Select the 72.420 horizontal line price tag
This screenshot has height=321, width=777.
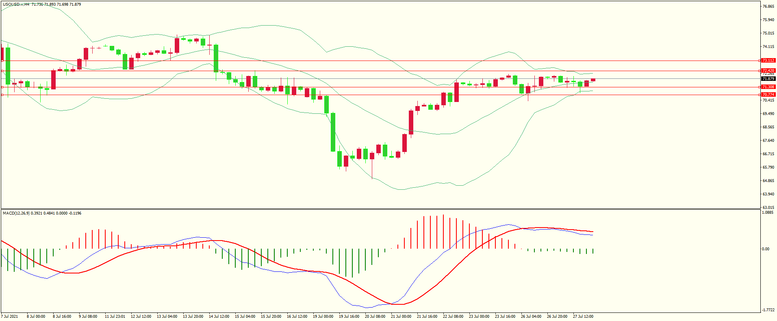coord(768,71)
